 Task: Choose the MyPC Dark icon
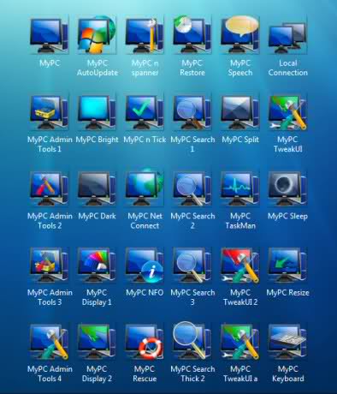click(x=97, y=188)
